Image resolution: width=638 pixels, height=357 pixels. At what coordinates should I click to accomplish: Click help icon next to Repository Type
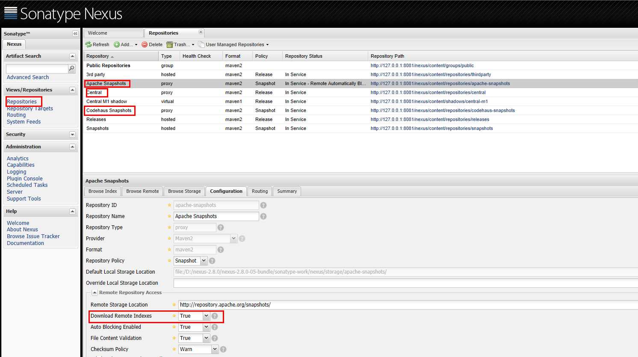[x=221, y=227]
